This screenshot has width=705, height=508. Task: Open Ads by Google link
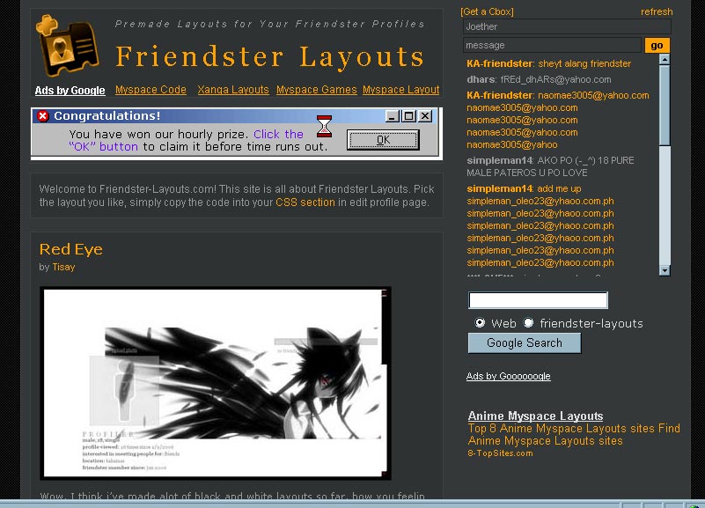70,91
